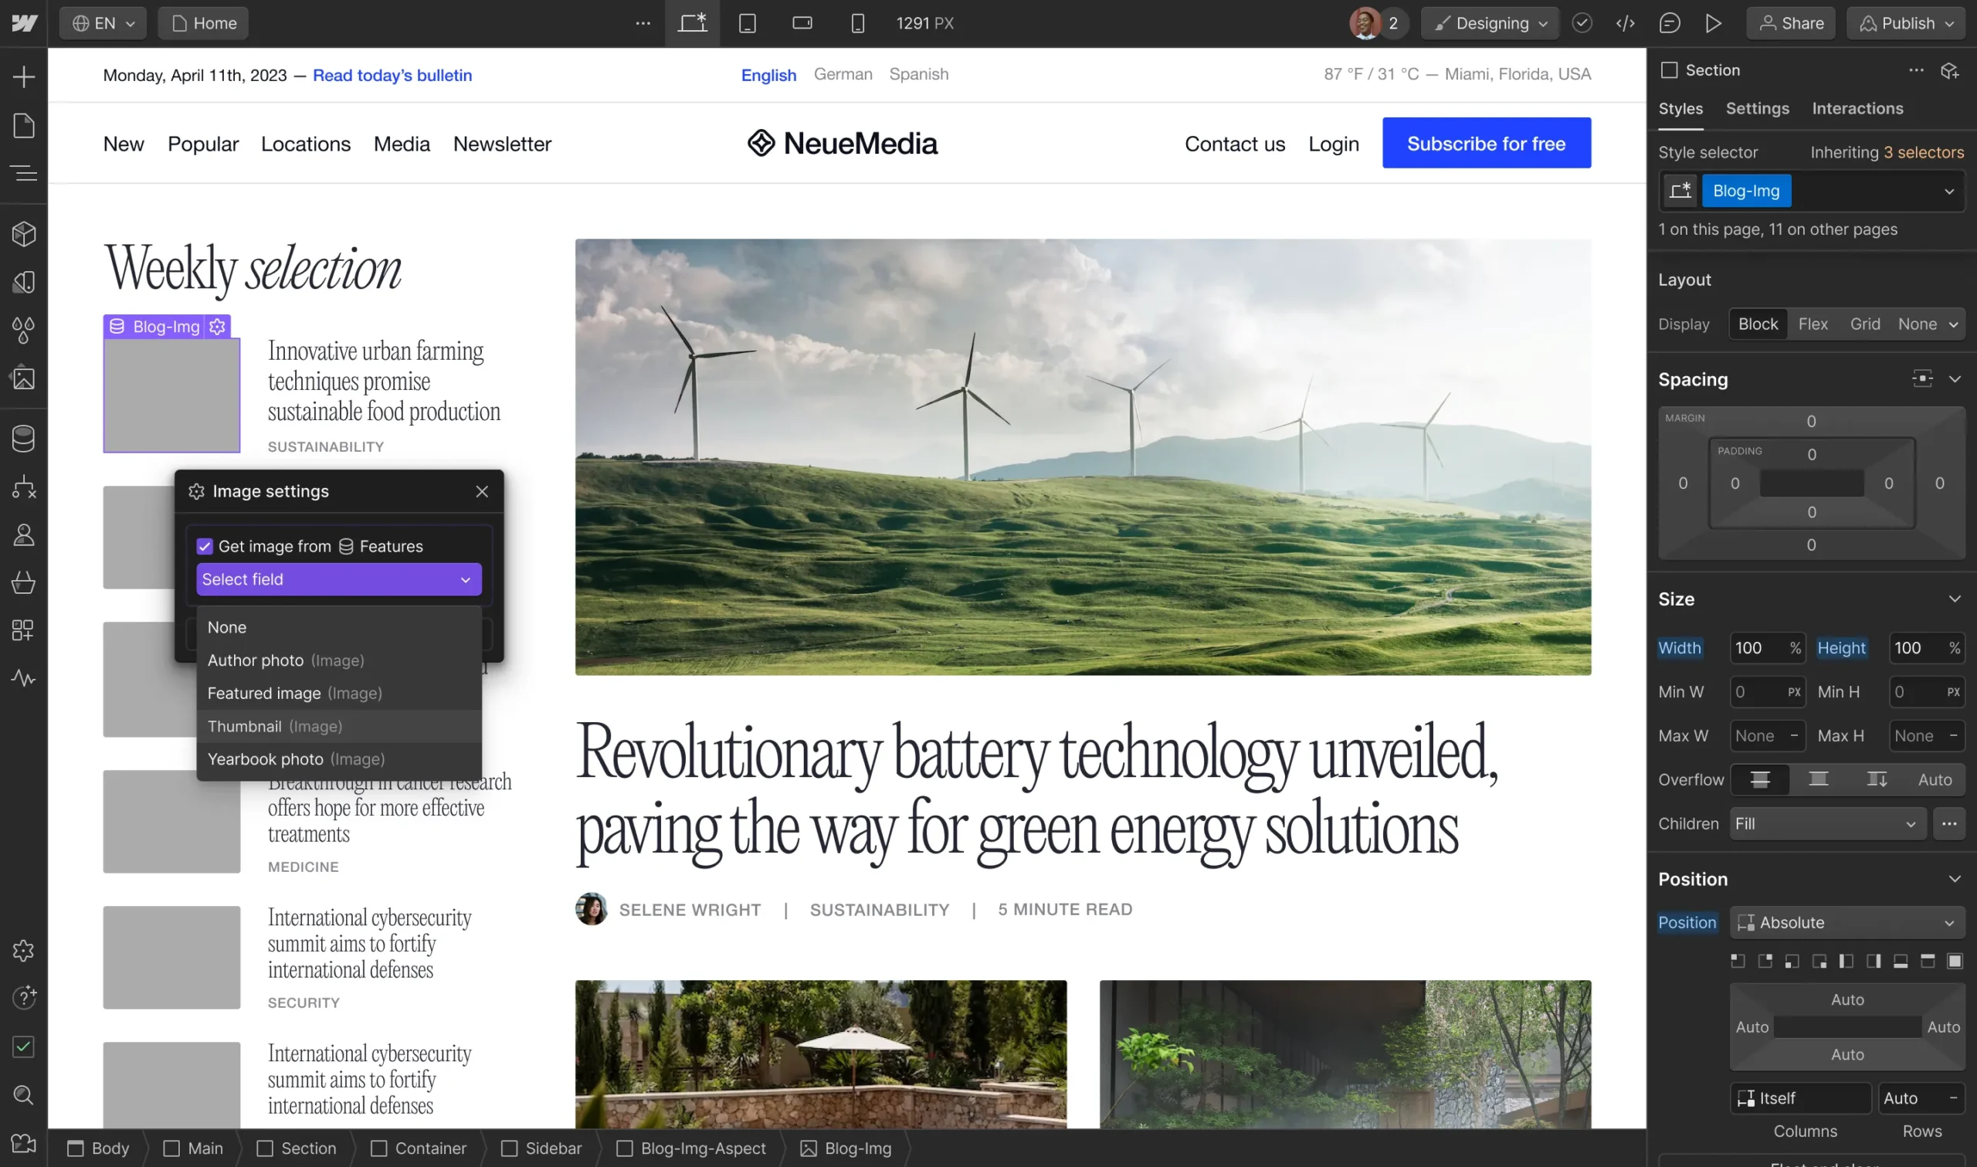The width and height of the screenshot is (1977, 1167).
Task: Select the Components icon in left sidebar
Action: point(24,233)
